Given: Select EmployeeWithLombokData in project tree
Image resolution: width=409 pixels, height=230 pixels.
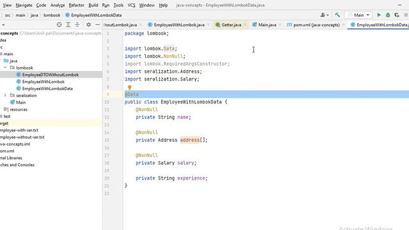Looking at the screenshot, I should click(x=47, y=88).
